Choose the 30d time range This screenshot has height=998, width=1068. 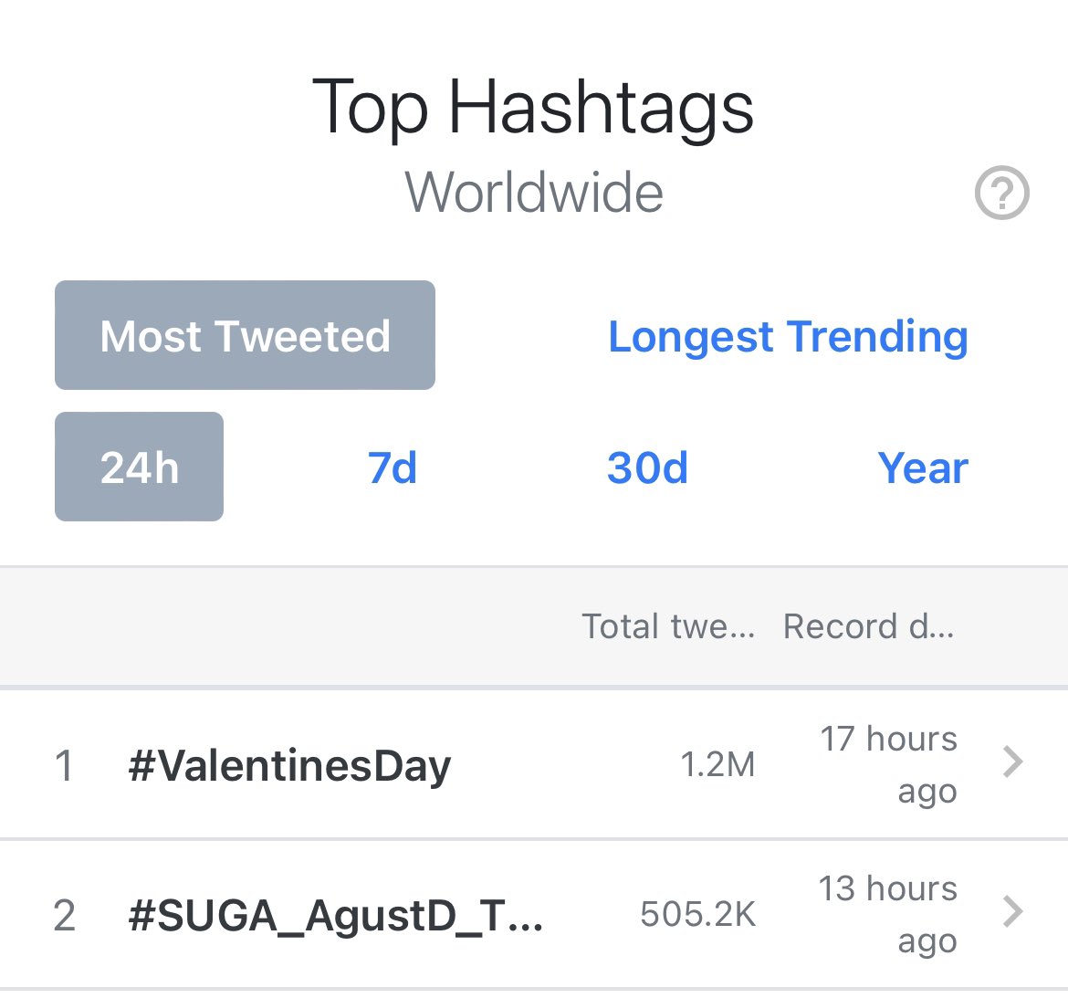647,468
